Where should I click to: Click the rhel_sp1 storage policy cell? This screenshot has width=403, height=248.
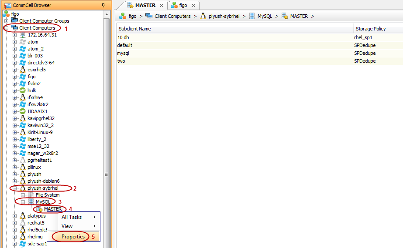(x=363, y=37)
